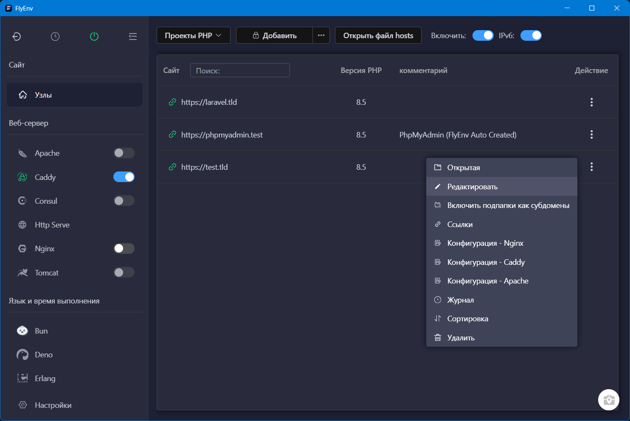This screenshot has width=630, height=421.
Task: Click the link icon beside laravel.tld
Action: coord(172,102)
